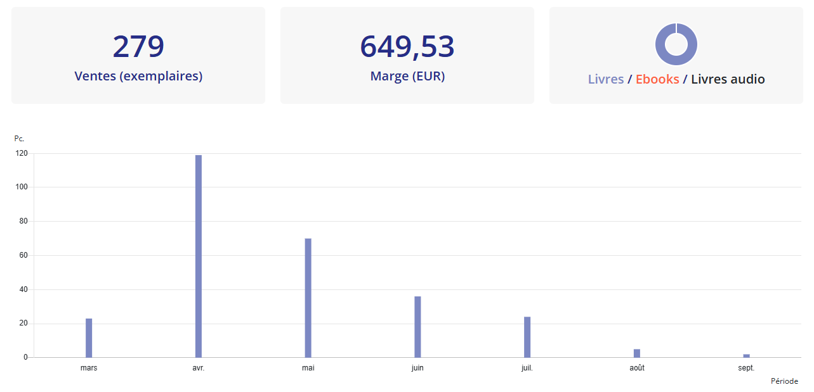Viewport: 814px width, 392px height.
Task: Select the Livres legend label
Action: pos(605,79)
